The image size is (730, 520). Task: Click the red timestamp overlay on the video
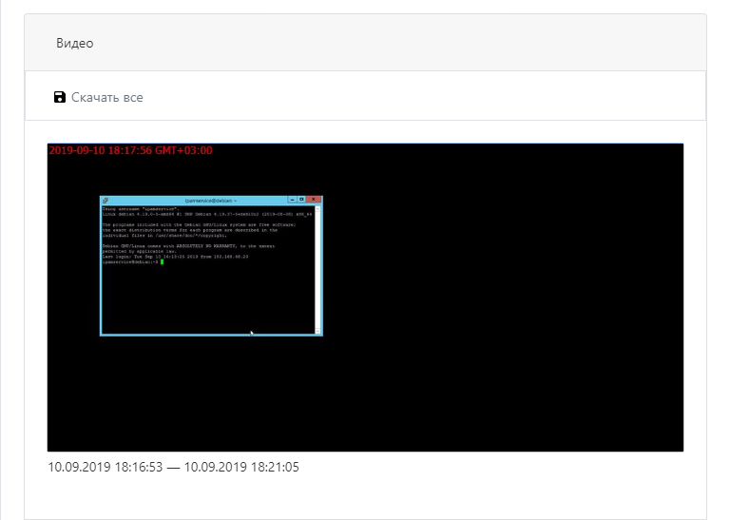130,150
